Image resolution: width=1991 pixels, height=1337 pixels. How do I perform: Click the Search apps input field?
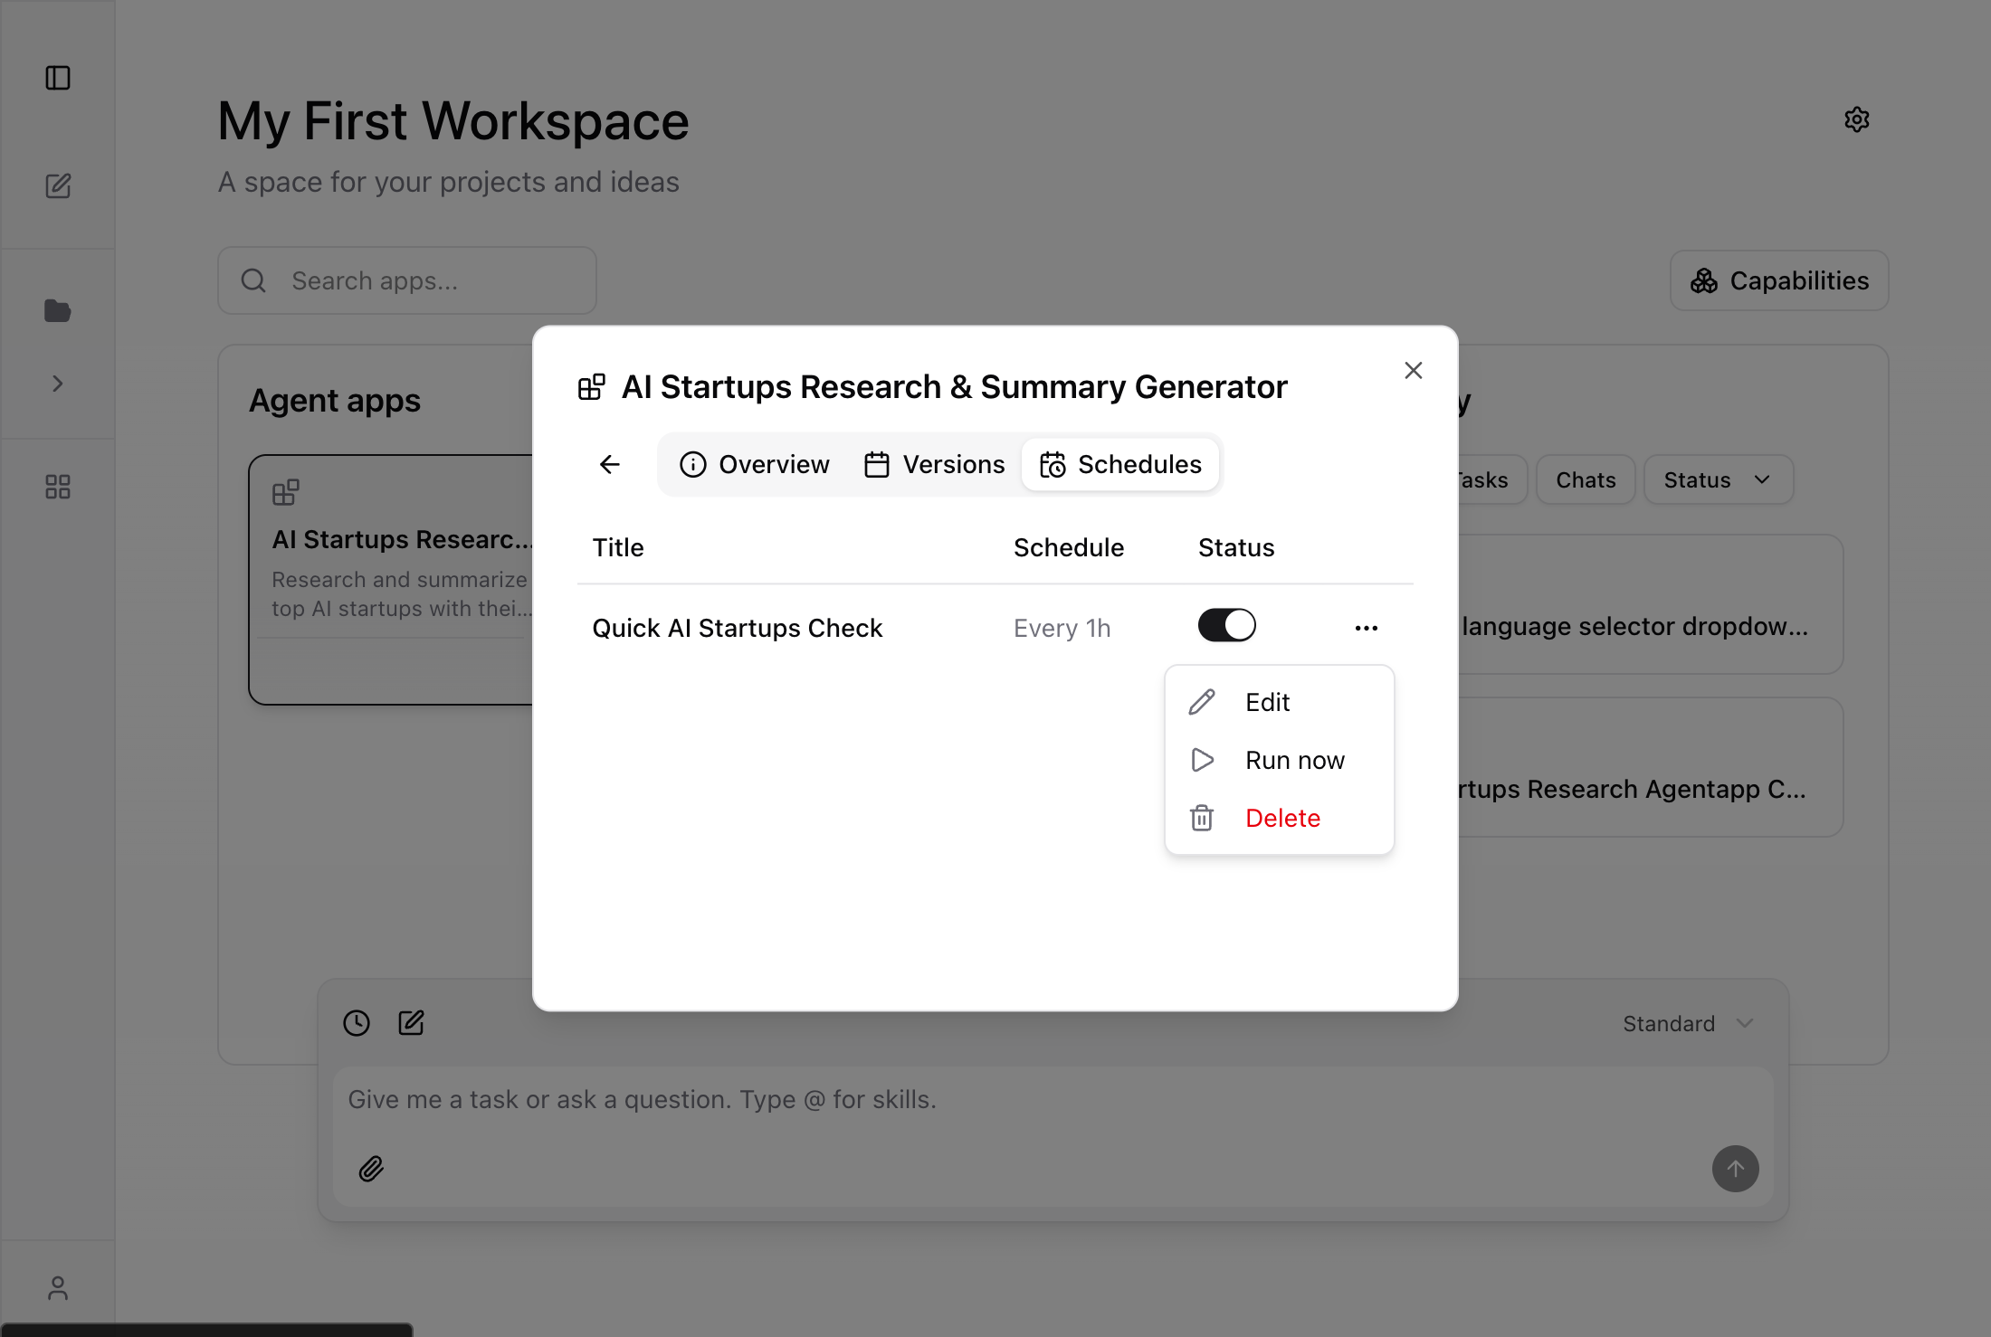406,280
